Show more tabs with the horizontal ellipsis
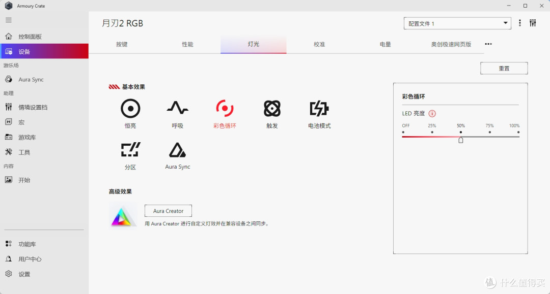550x294 pixels. point(488,44)
